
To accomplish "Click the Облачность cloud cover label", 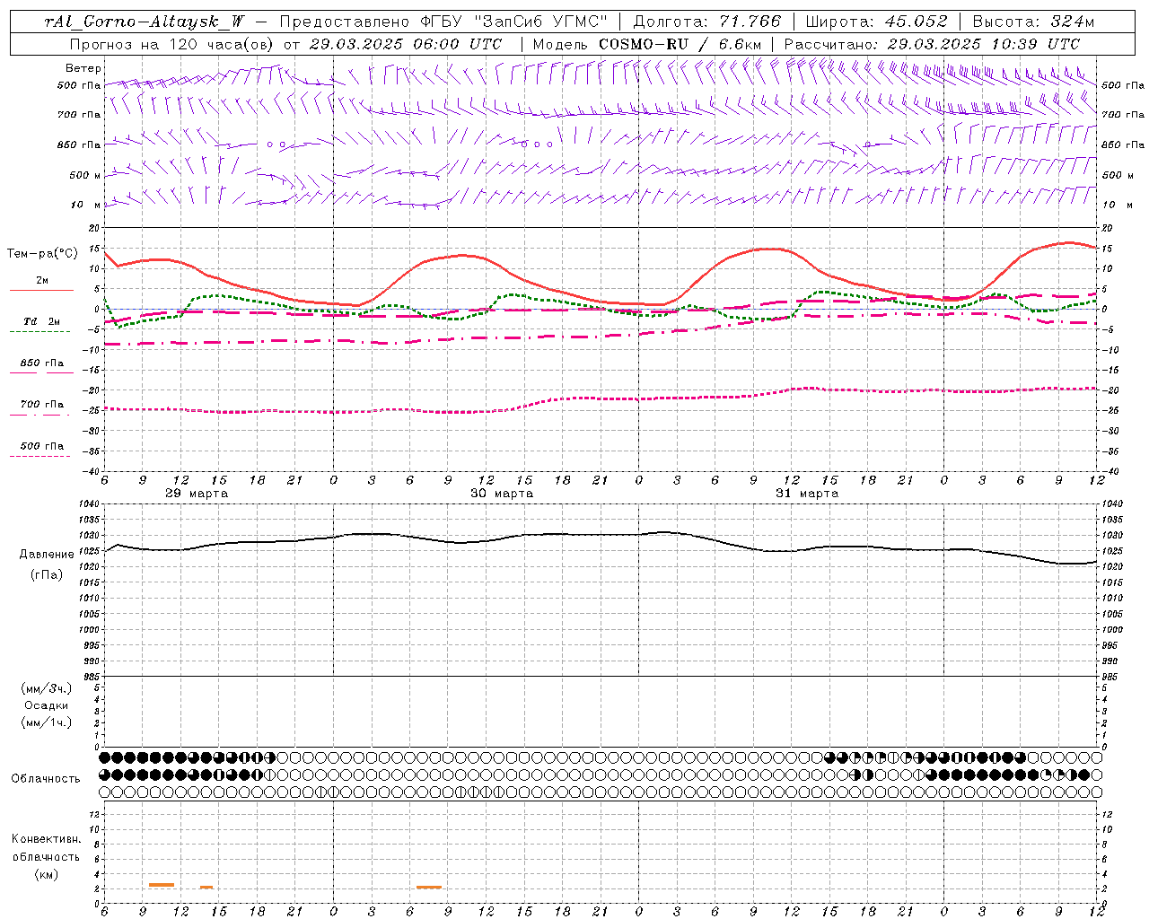I will click(46, 779).
